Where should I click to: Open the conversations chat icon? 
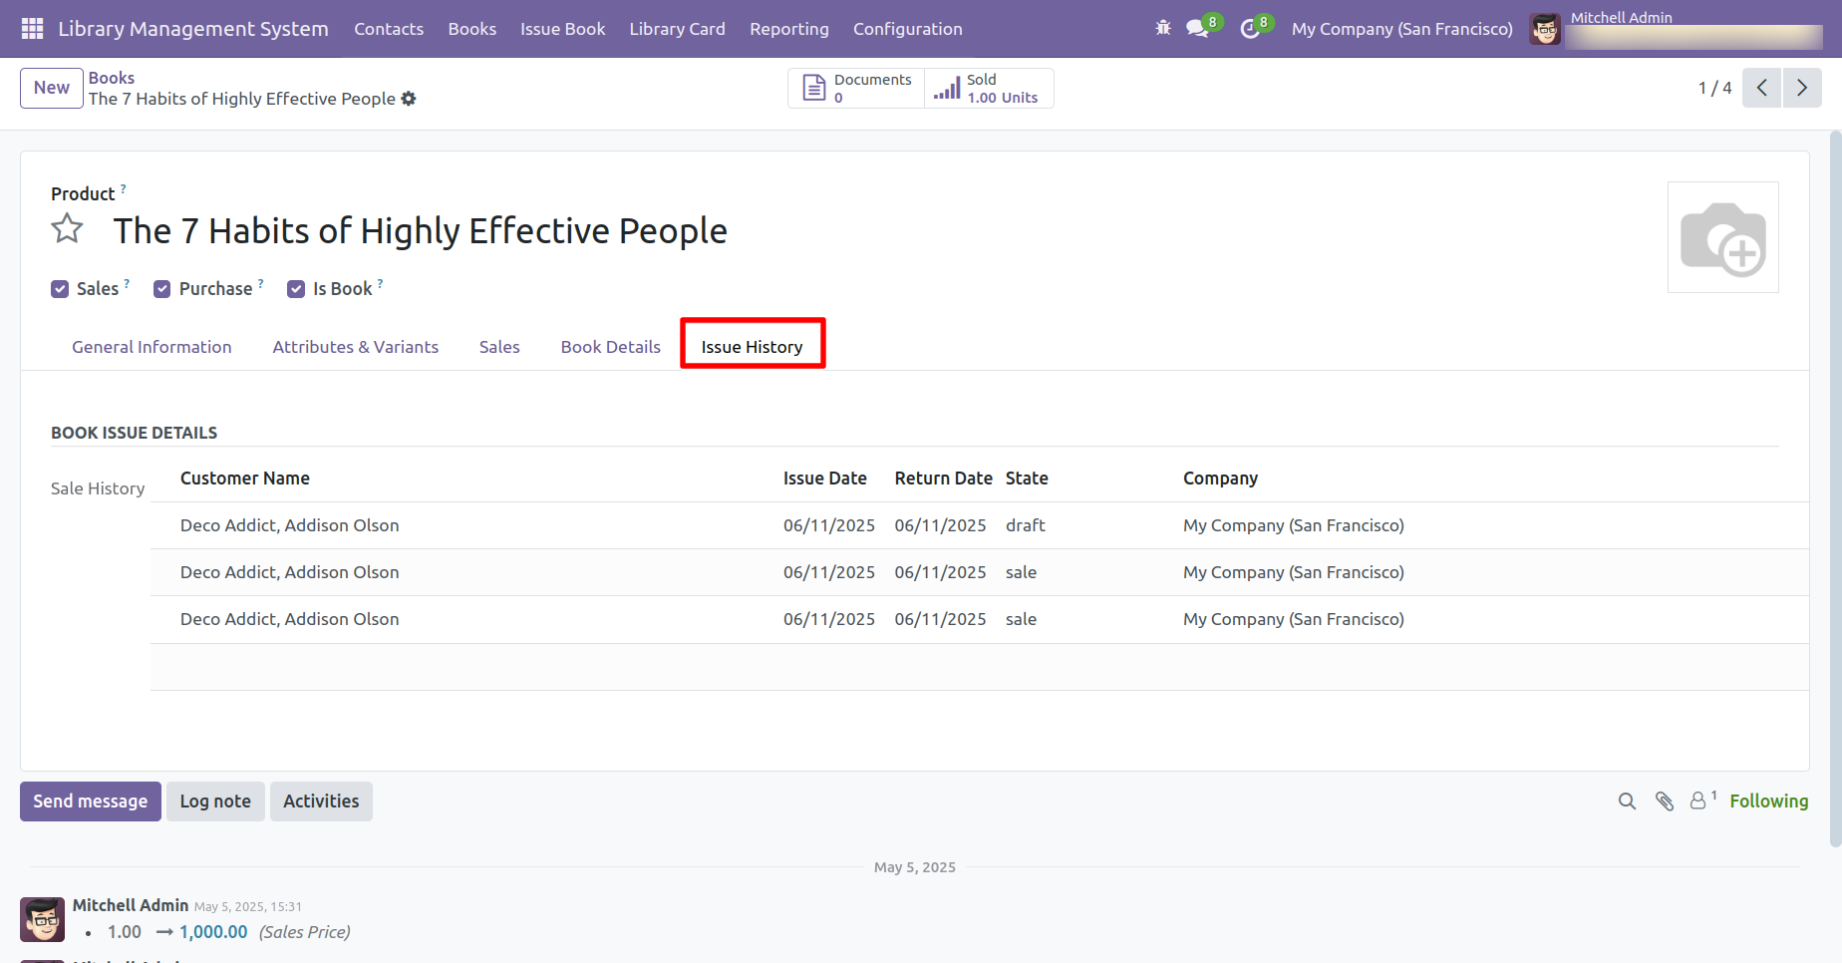(x=1197, y=29)
